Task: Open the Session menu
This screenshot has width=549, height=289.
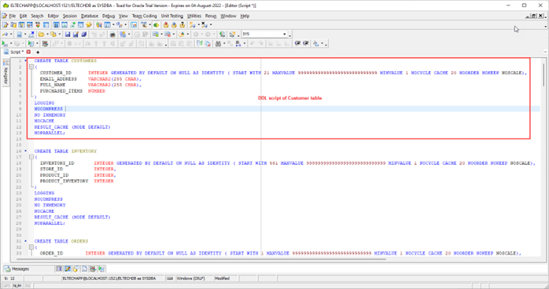Action: (70, 16)
